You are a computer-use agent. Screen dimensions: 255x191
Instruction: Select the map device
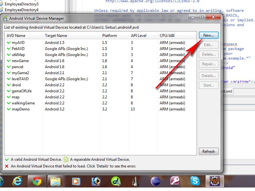point(100,97)
